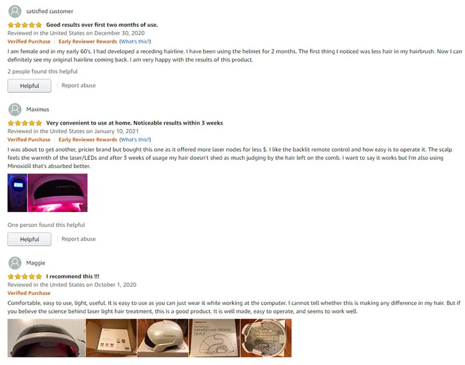This screenshot has width=465, height=365.
Task: Mark Maximus's review as Helpful
Action: 29,239
